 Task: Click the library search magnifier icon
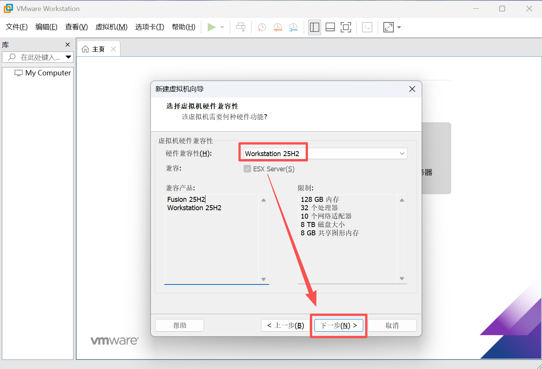[12, 57]
